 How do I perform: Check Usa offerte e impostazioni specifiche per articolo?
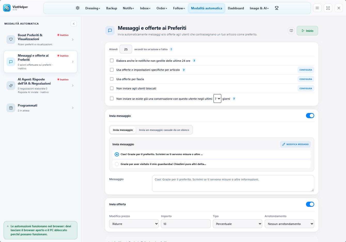point(112,70)
